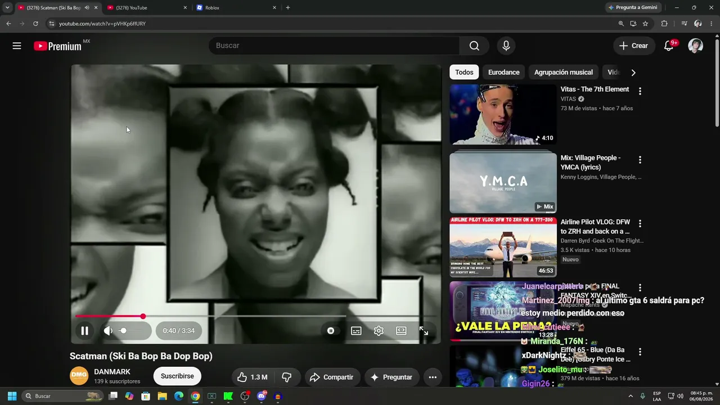Open the YouTube guide hamburger menu
720x405 pixels.
tap(17, 46)
